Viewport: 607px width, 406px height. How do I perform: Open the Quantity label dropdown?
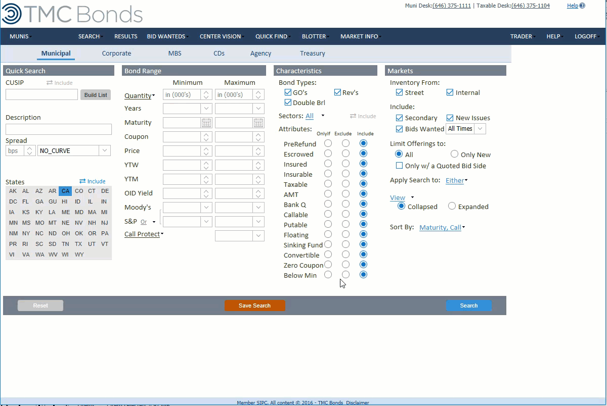[x=140, y=95]
